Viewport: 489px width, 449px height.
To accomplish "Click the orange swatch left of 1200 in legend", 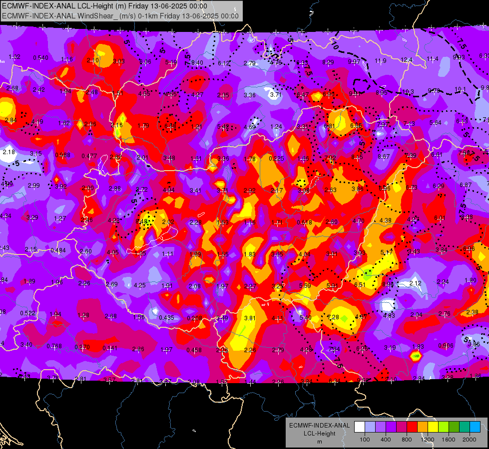I will [x=423, y=427].
